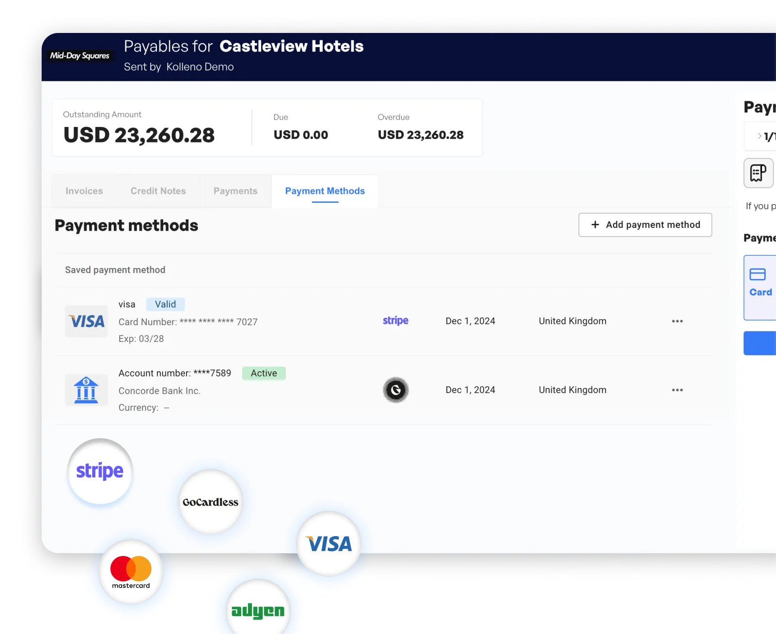Click the receipt icon in right panel
The image size is (776, 634).
pos(758,173)
